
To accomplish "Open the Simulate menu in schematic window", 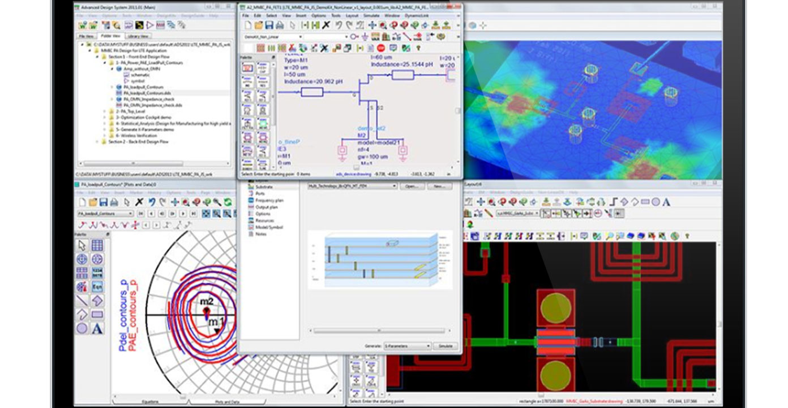I will point(371,15).
